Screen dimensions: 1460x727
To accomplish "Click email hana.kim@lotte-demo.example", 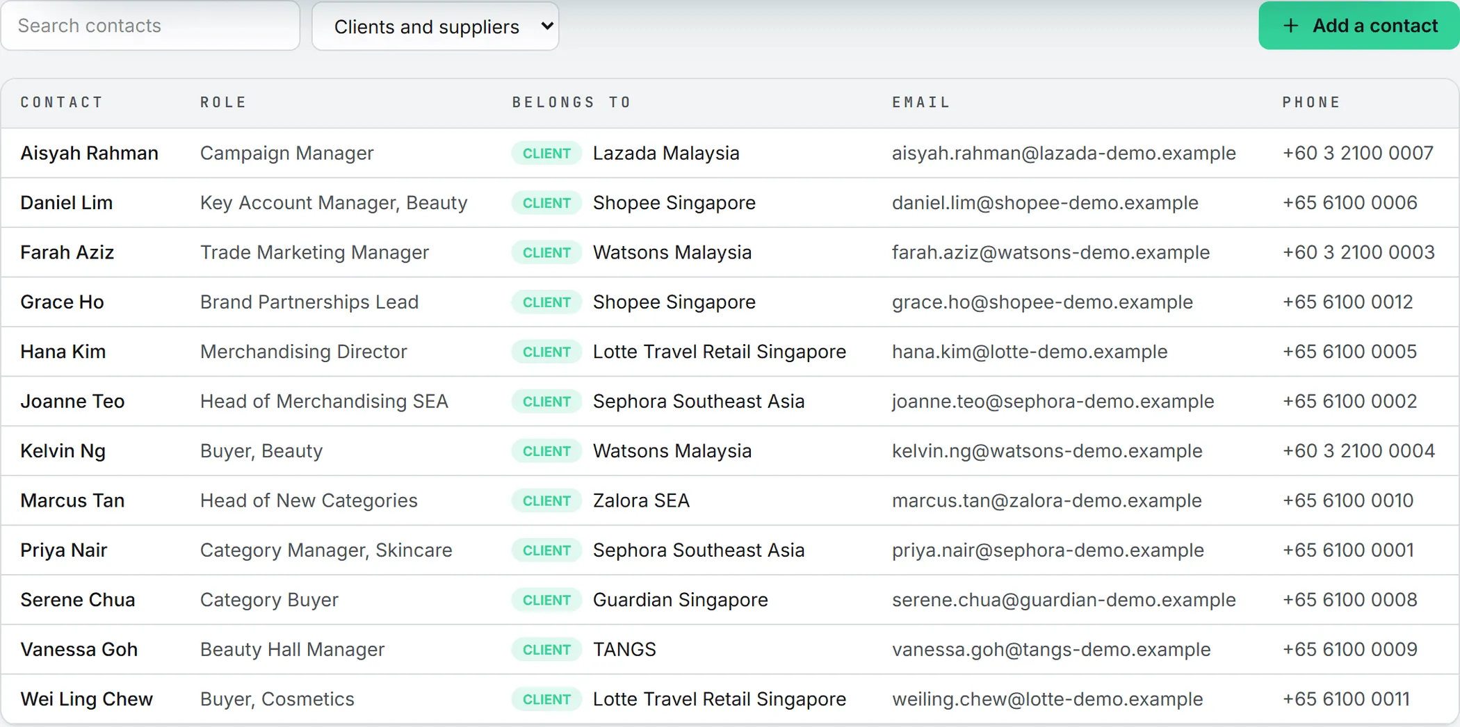I will [x=1030, y=352].
